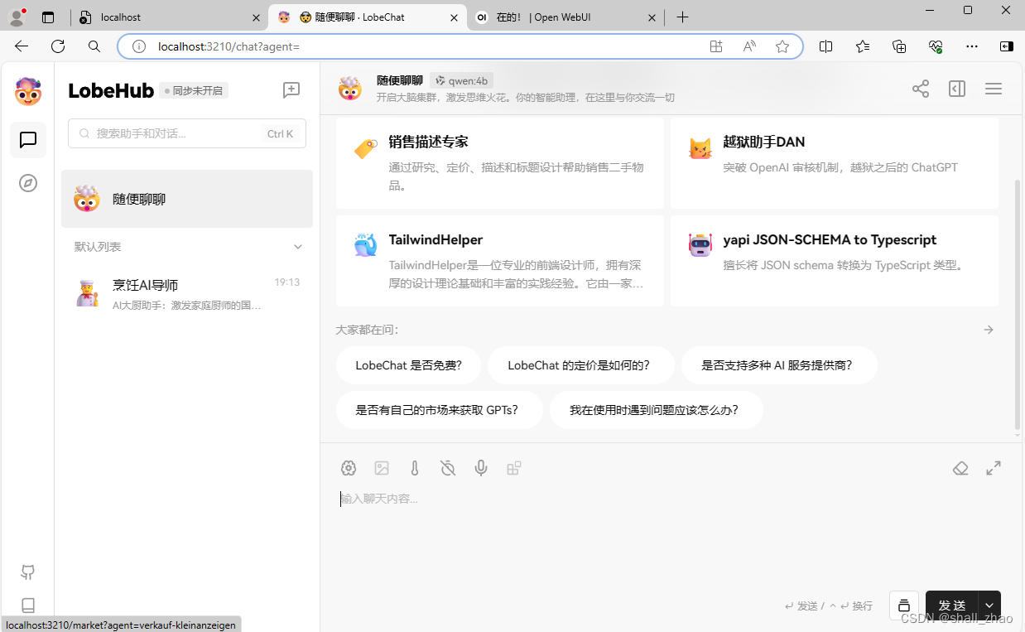Open the 烹饪AI导师 assistant
Viewport: 1025px width, 632px height.
click(187, 294)
